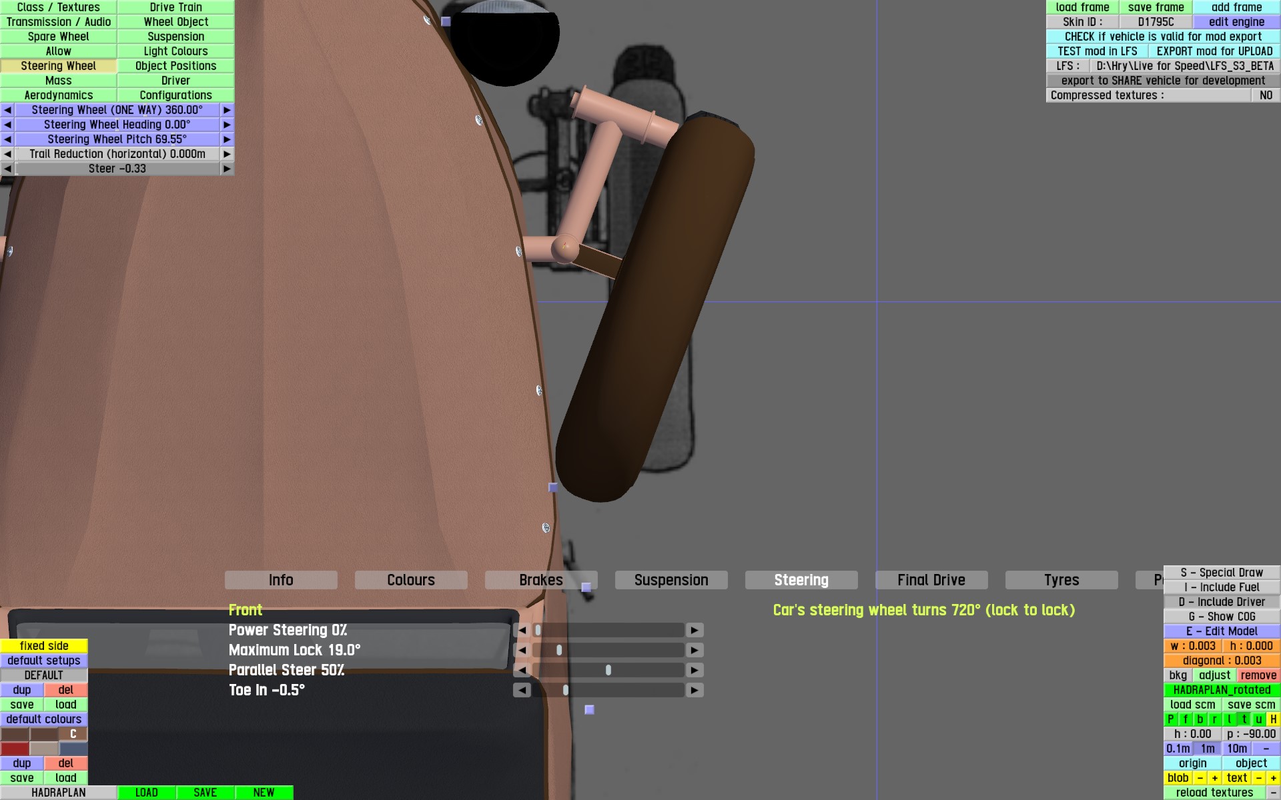Toggle Compressed textures NO setting
Screen dimensions: 1281x800
pyautogui.click(x=1265, y=95)
